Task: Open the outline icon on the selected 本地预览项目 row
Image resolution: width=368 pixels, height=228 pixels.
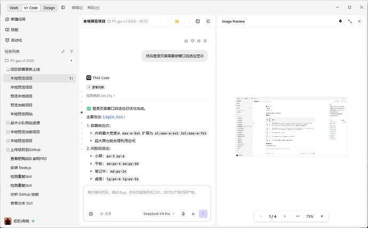Action: tap(71, 78)
